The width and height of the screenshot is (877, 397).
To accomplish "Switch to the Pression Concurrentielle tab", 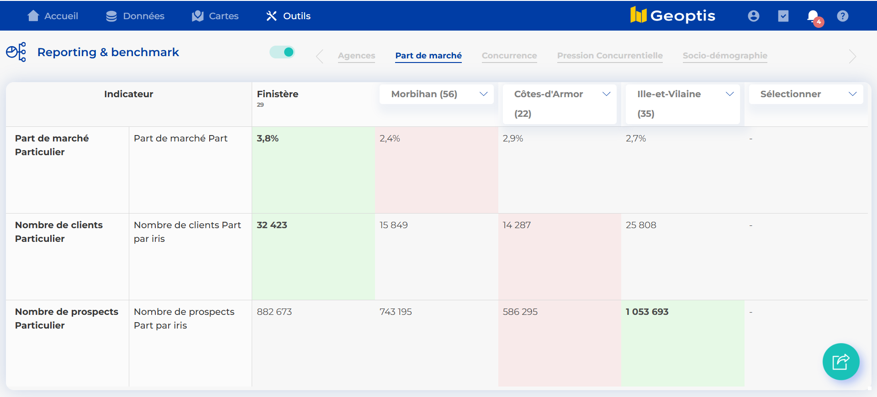I will (x=609, y=56).
